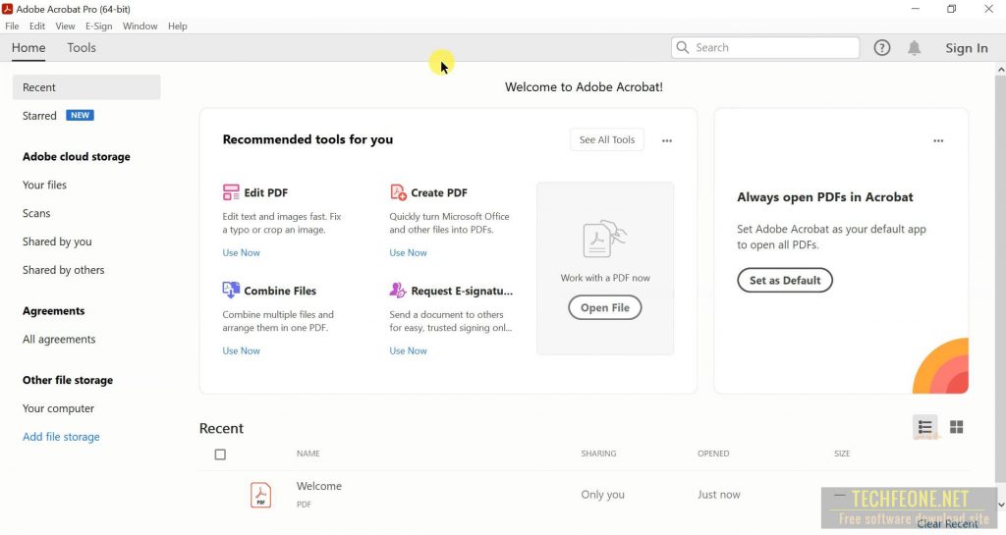
Task: Open the notifications bell icon
Action: point(915,47)
